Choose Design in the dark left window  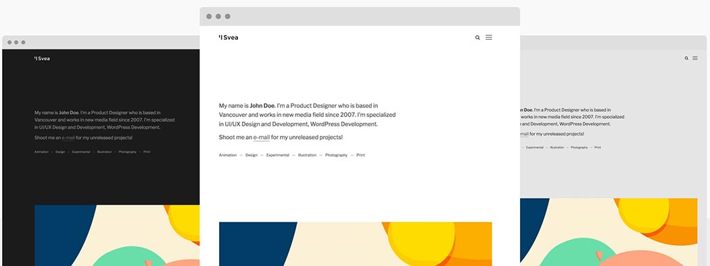tap(60, 152)
